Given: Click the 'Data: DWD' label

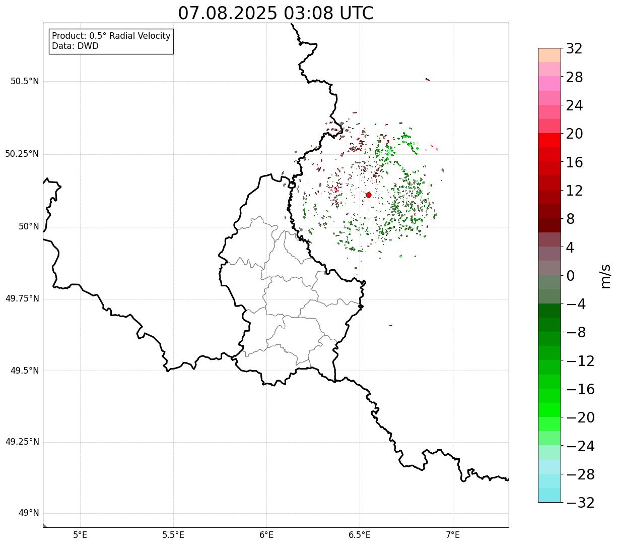Looking at the screenshot, I should click(x=76, y=46).
